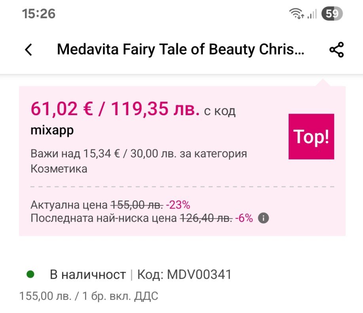This screenshot has width=363, height=313.
Task: Tap the Wi-Fi status icon
Action: pos(296,14)
